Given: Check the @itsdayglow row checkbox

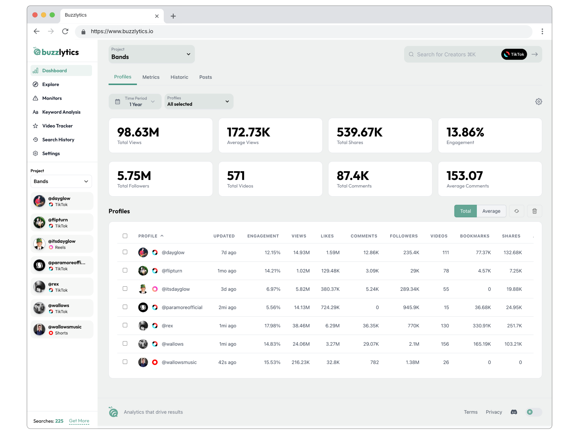Looking at the screenshot, I should click(x=125, y=289).
